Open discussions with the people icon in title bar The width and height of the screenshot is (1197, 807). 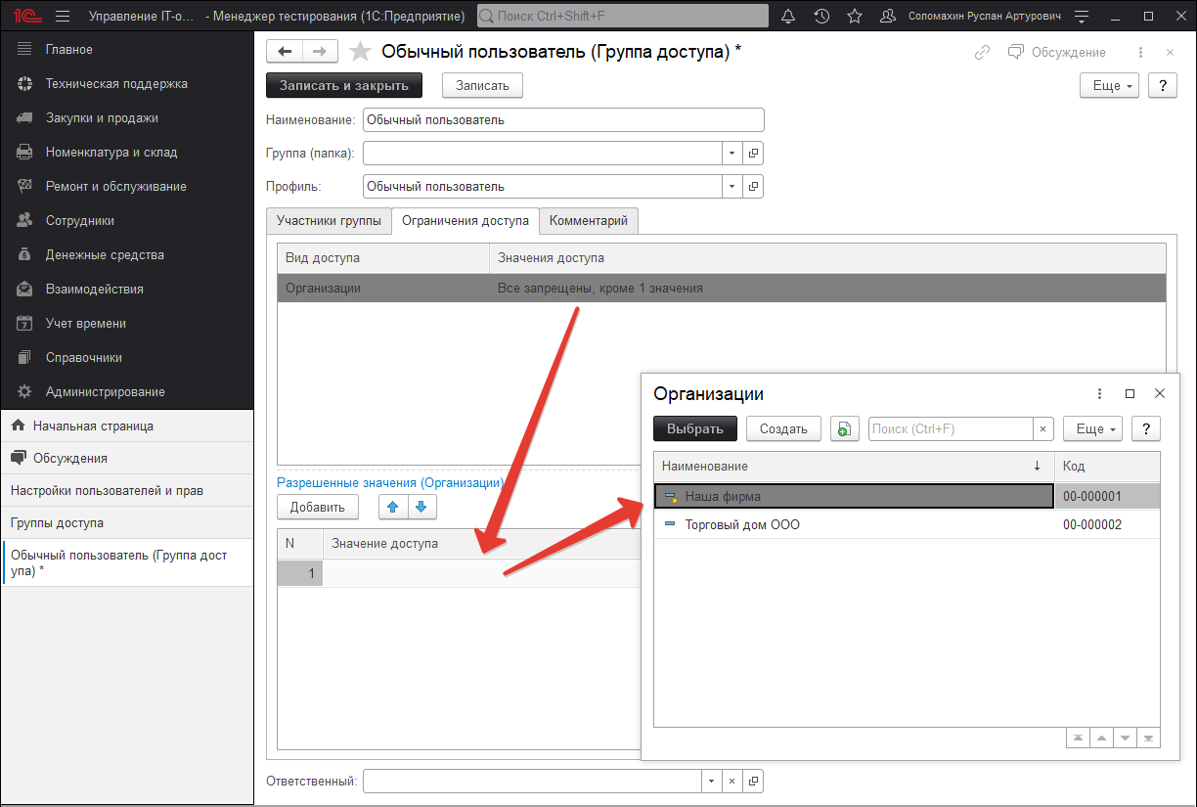[x=887, y=15]
